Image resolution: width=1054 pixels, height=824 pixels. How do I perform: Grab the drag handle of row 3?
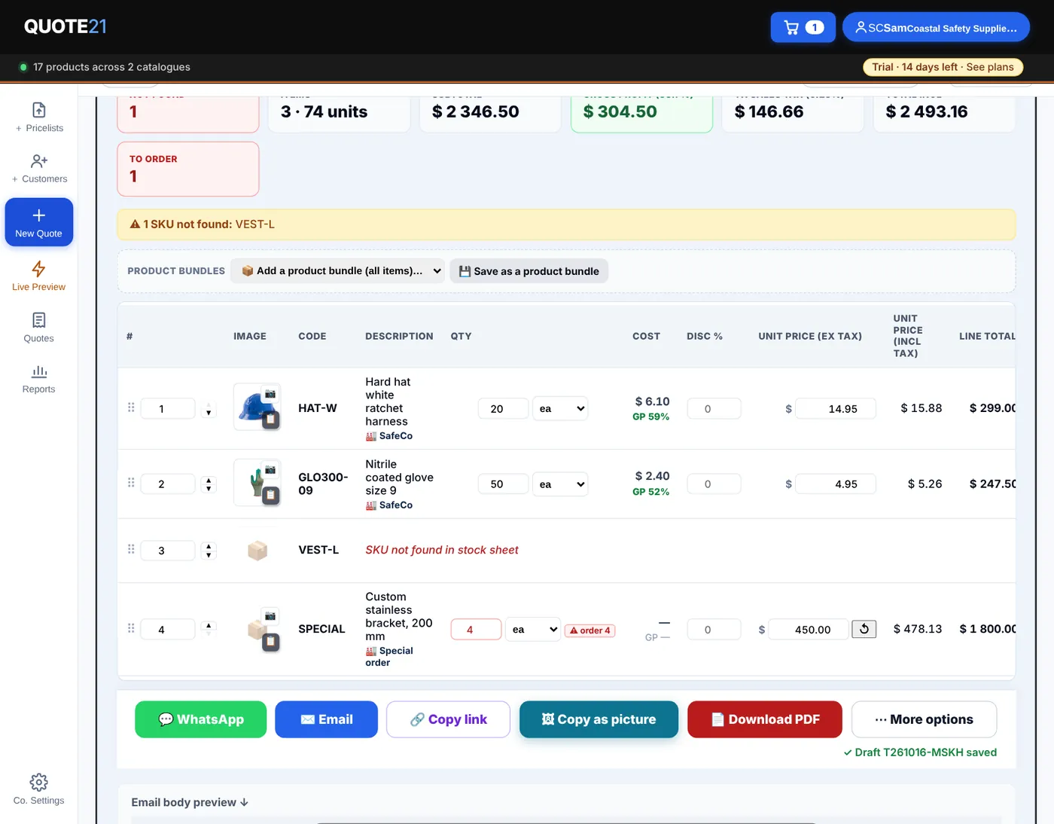(x=131, y=549)
